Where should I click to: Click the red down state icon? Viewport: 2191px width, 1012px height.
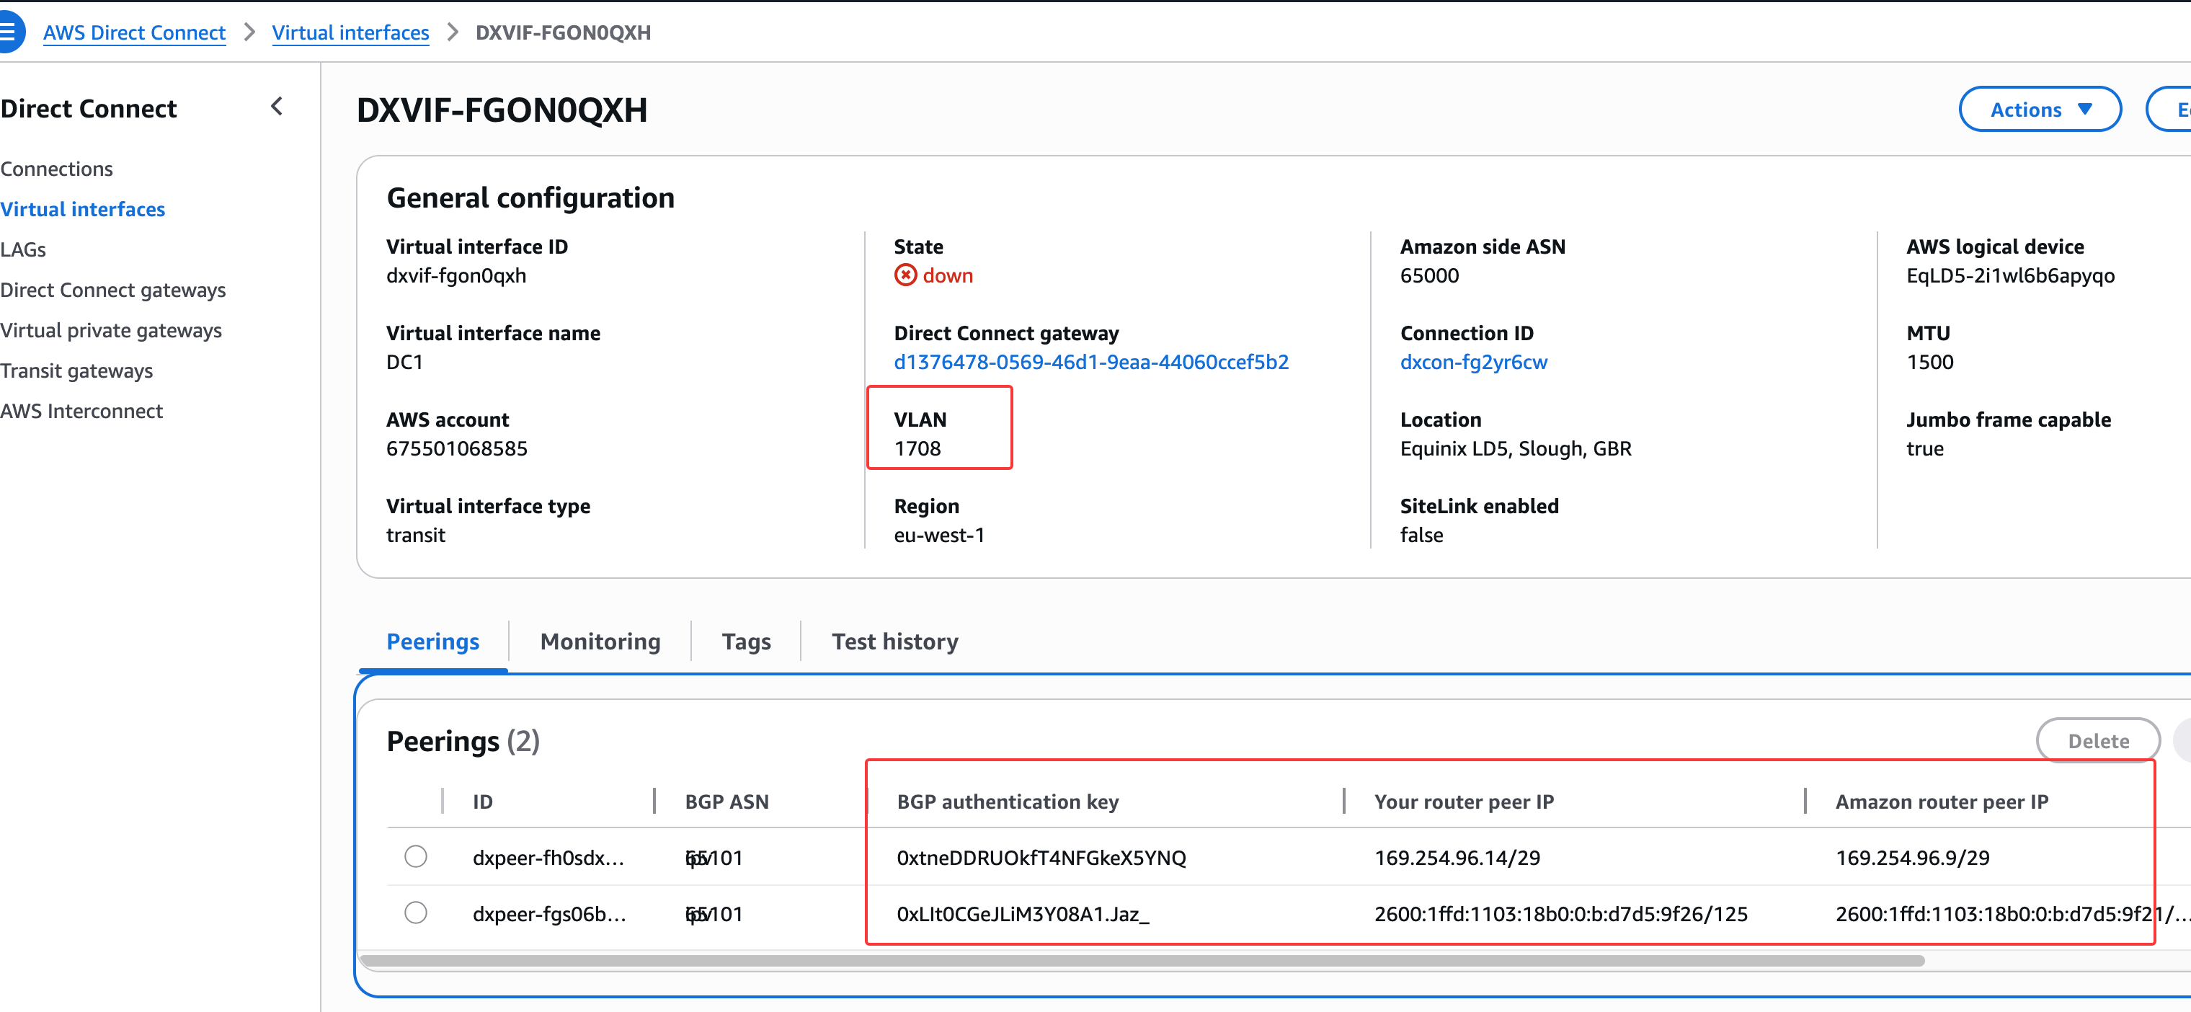coord(905,275)
